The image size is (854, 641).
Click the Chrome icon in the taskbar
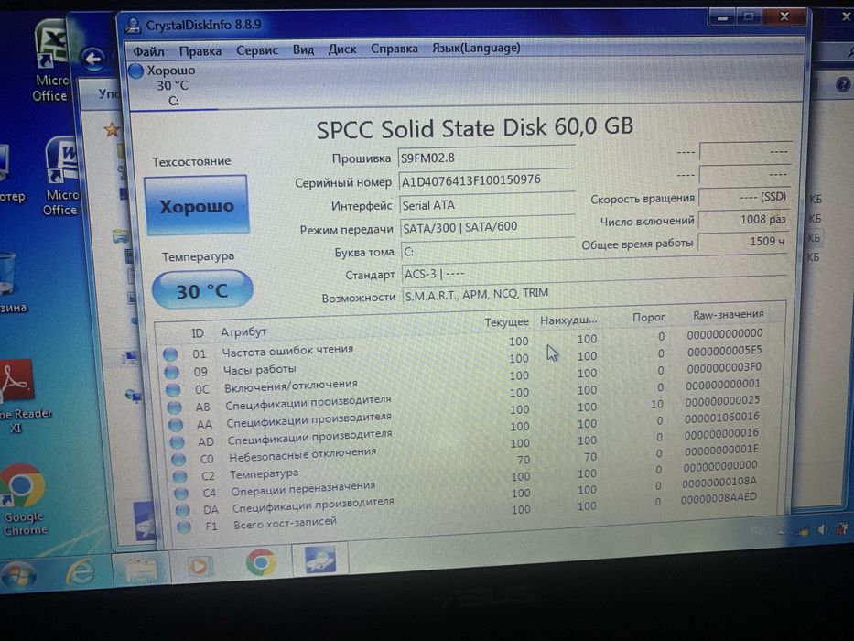pyautogui.click(x=261, y=562)
